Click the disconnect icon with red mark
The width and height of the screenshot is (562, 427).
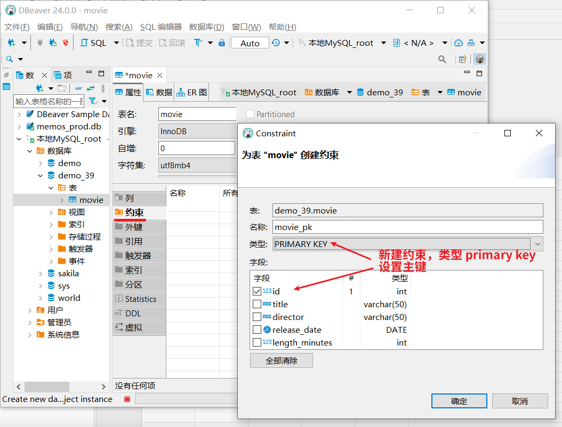click(x=65, y=43)
